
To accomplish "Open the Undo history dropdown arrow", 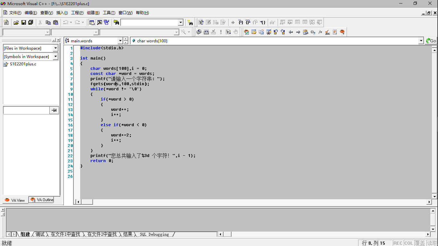I will (x=71, y=22).
